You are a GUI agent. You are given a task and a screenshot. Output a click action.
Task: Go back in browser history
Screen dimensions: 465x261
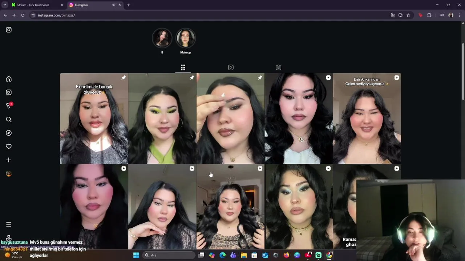click(5, 15)
